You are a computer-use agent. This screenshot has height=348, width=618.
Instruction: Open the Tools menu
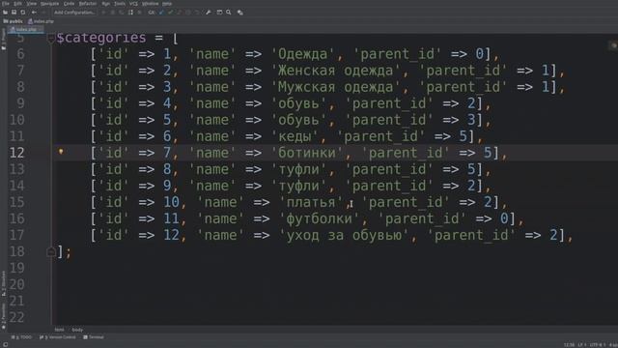coord(120,4)
